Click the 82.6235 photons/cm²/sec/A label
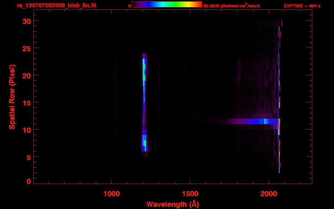 (x=232, y=6)
